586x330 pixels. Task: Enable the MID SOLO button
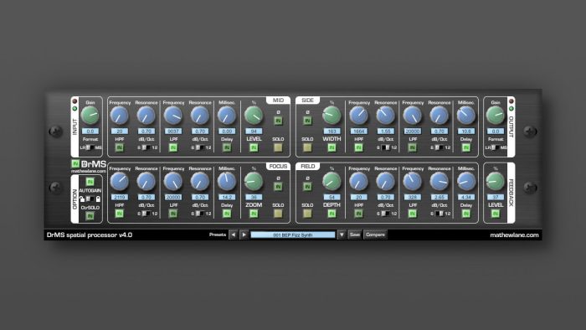278,147
